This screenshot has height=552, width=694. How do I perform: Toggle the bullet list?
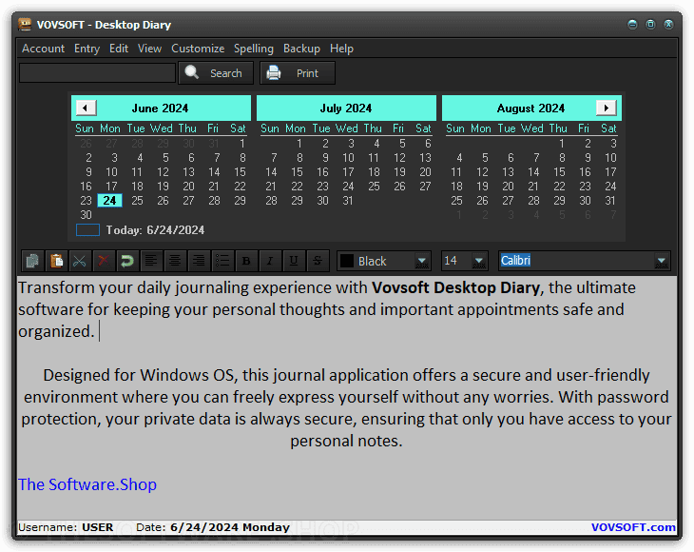pos(222,261)
